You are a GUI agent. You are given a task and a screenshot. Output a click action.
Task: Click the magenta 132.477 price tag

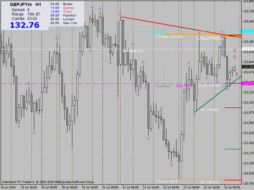[247, 83]
